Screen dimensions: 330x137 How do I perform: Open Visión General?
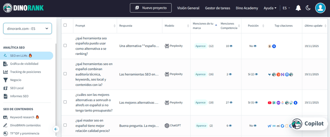[x=188, y=8]
